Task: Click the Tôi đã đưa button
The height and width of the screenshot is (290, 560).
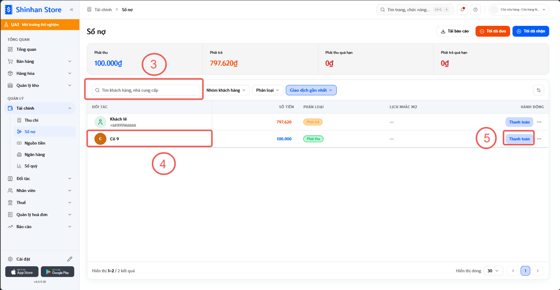Action: pos(493,31)
